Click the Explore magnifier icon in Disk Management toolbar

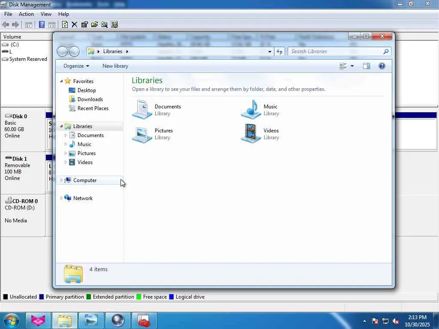coord(105,24)
